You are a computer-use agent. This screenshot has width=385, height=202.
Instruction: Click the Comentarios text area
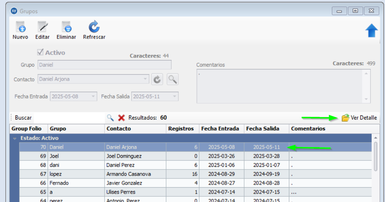(x=279, y=86)
